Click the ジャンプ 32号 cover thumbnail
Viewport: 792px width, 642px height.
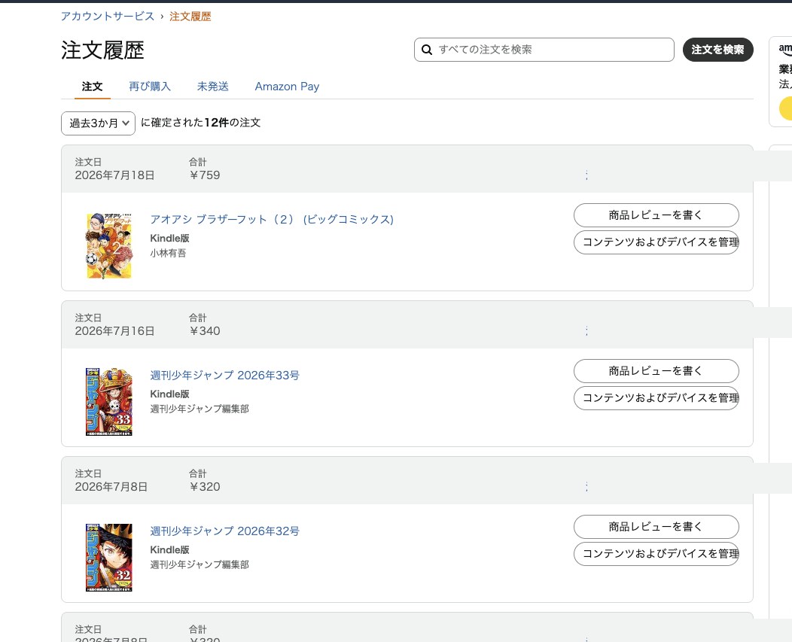point(109,557)
